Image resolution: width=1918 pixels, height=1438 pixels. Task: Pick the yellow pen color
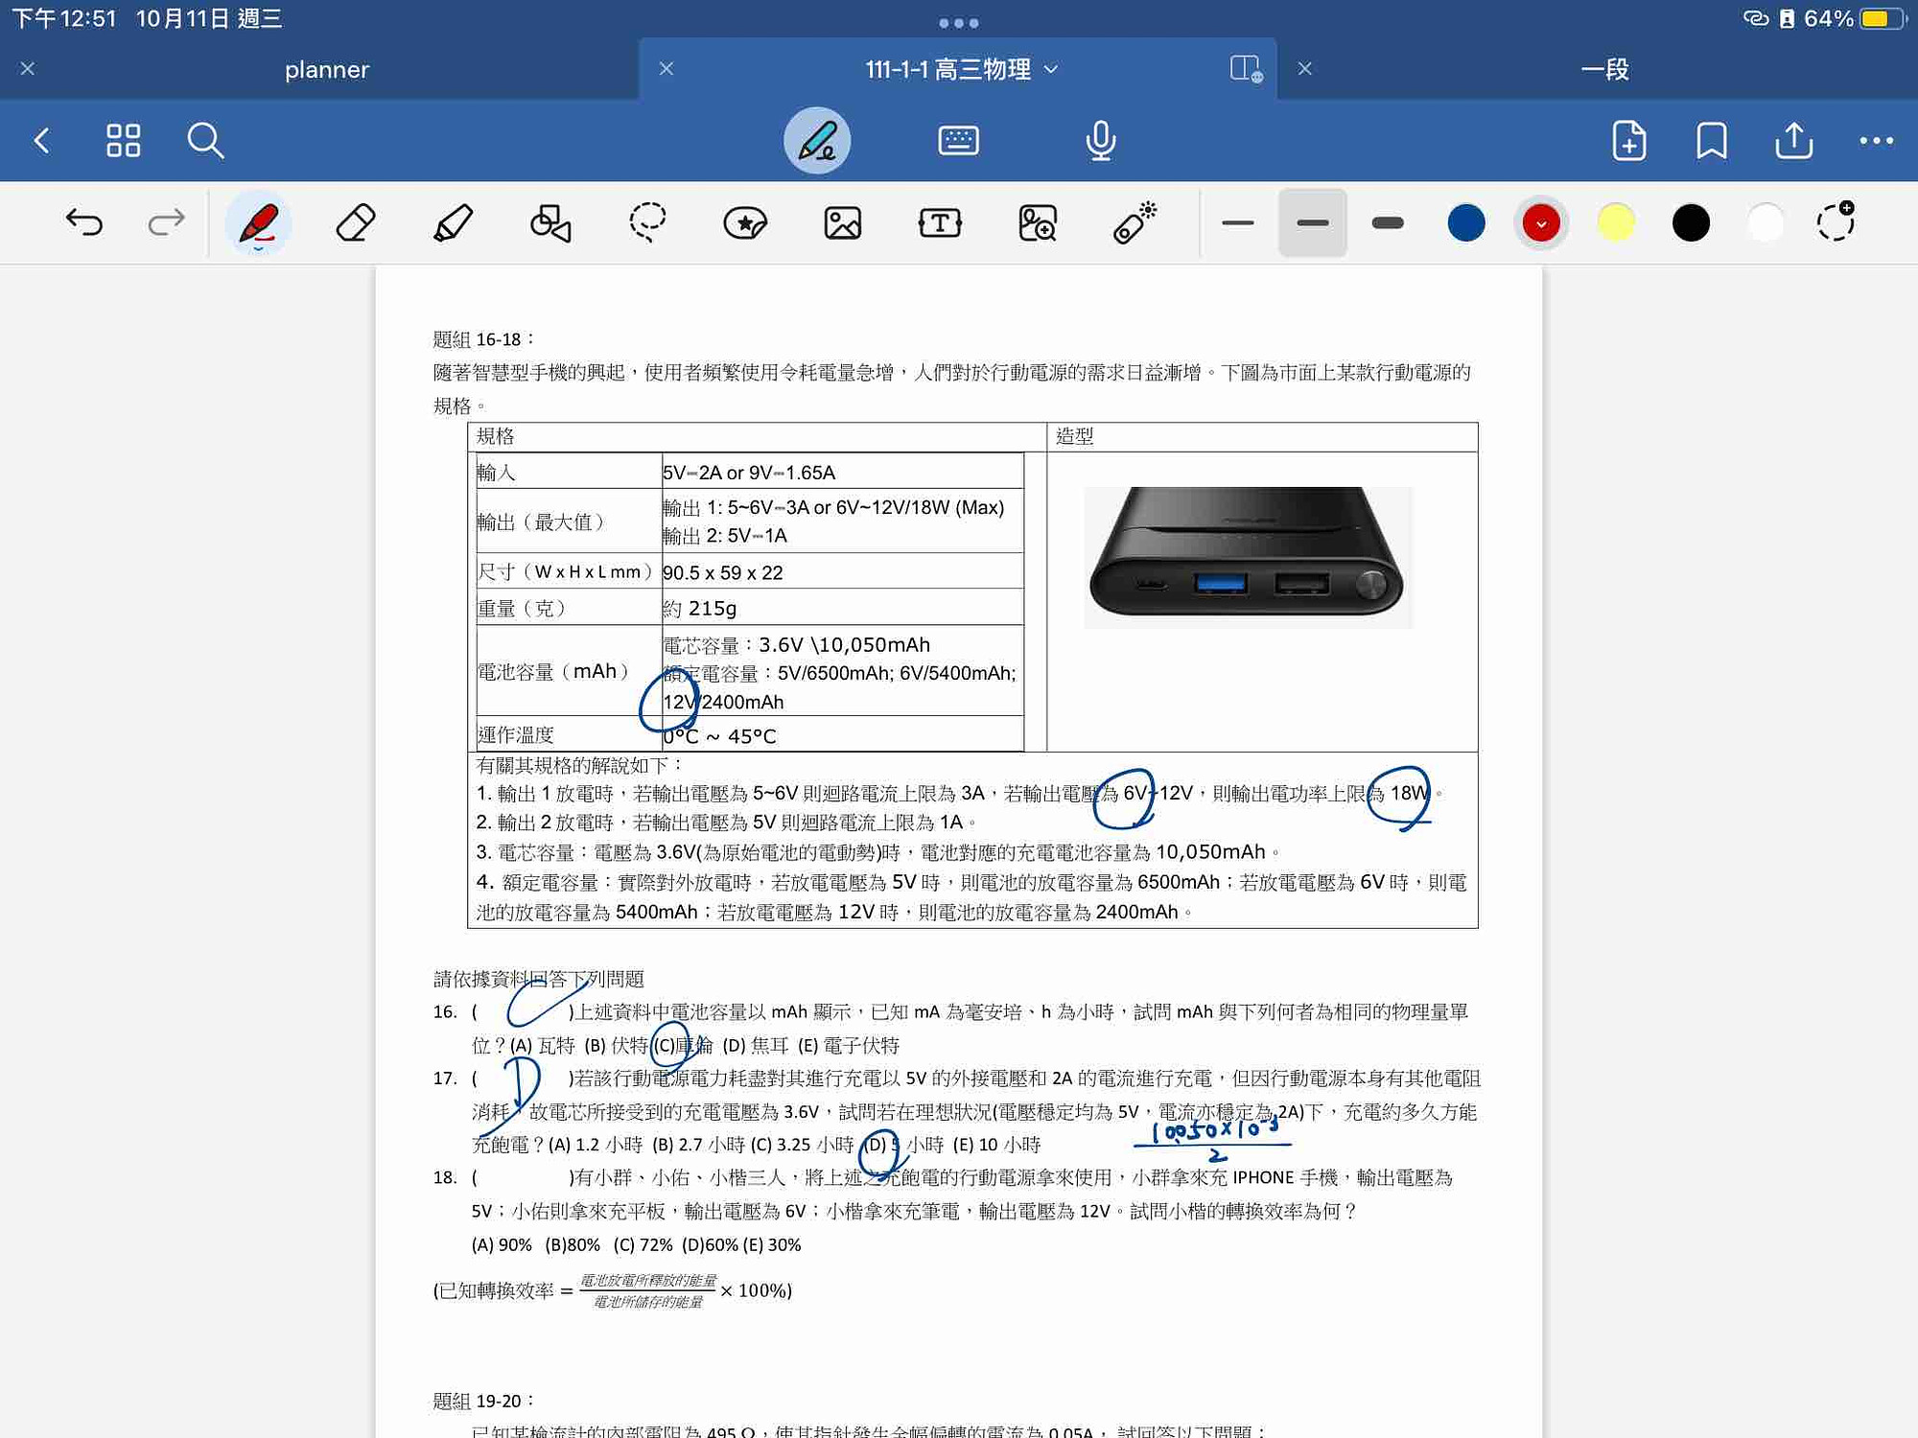pyautogui.click(x=1616, y=222)
